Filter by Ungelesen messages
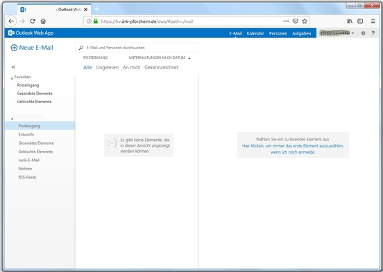383x272 pixels. 108,68
